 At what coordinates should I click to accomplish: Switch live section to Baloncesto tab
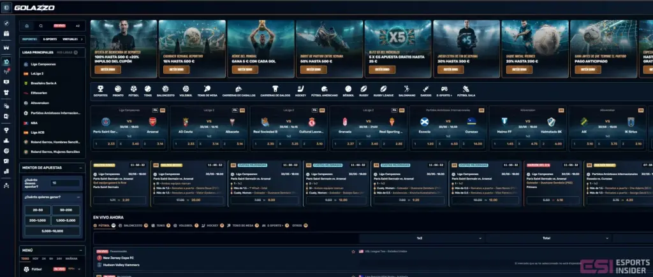[133, 225]
